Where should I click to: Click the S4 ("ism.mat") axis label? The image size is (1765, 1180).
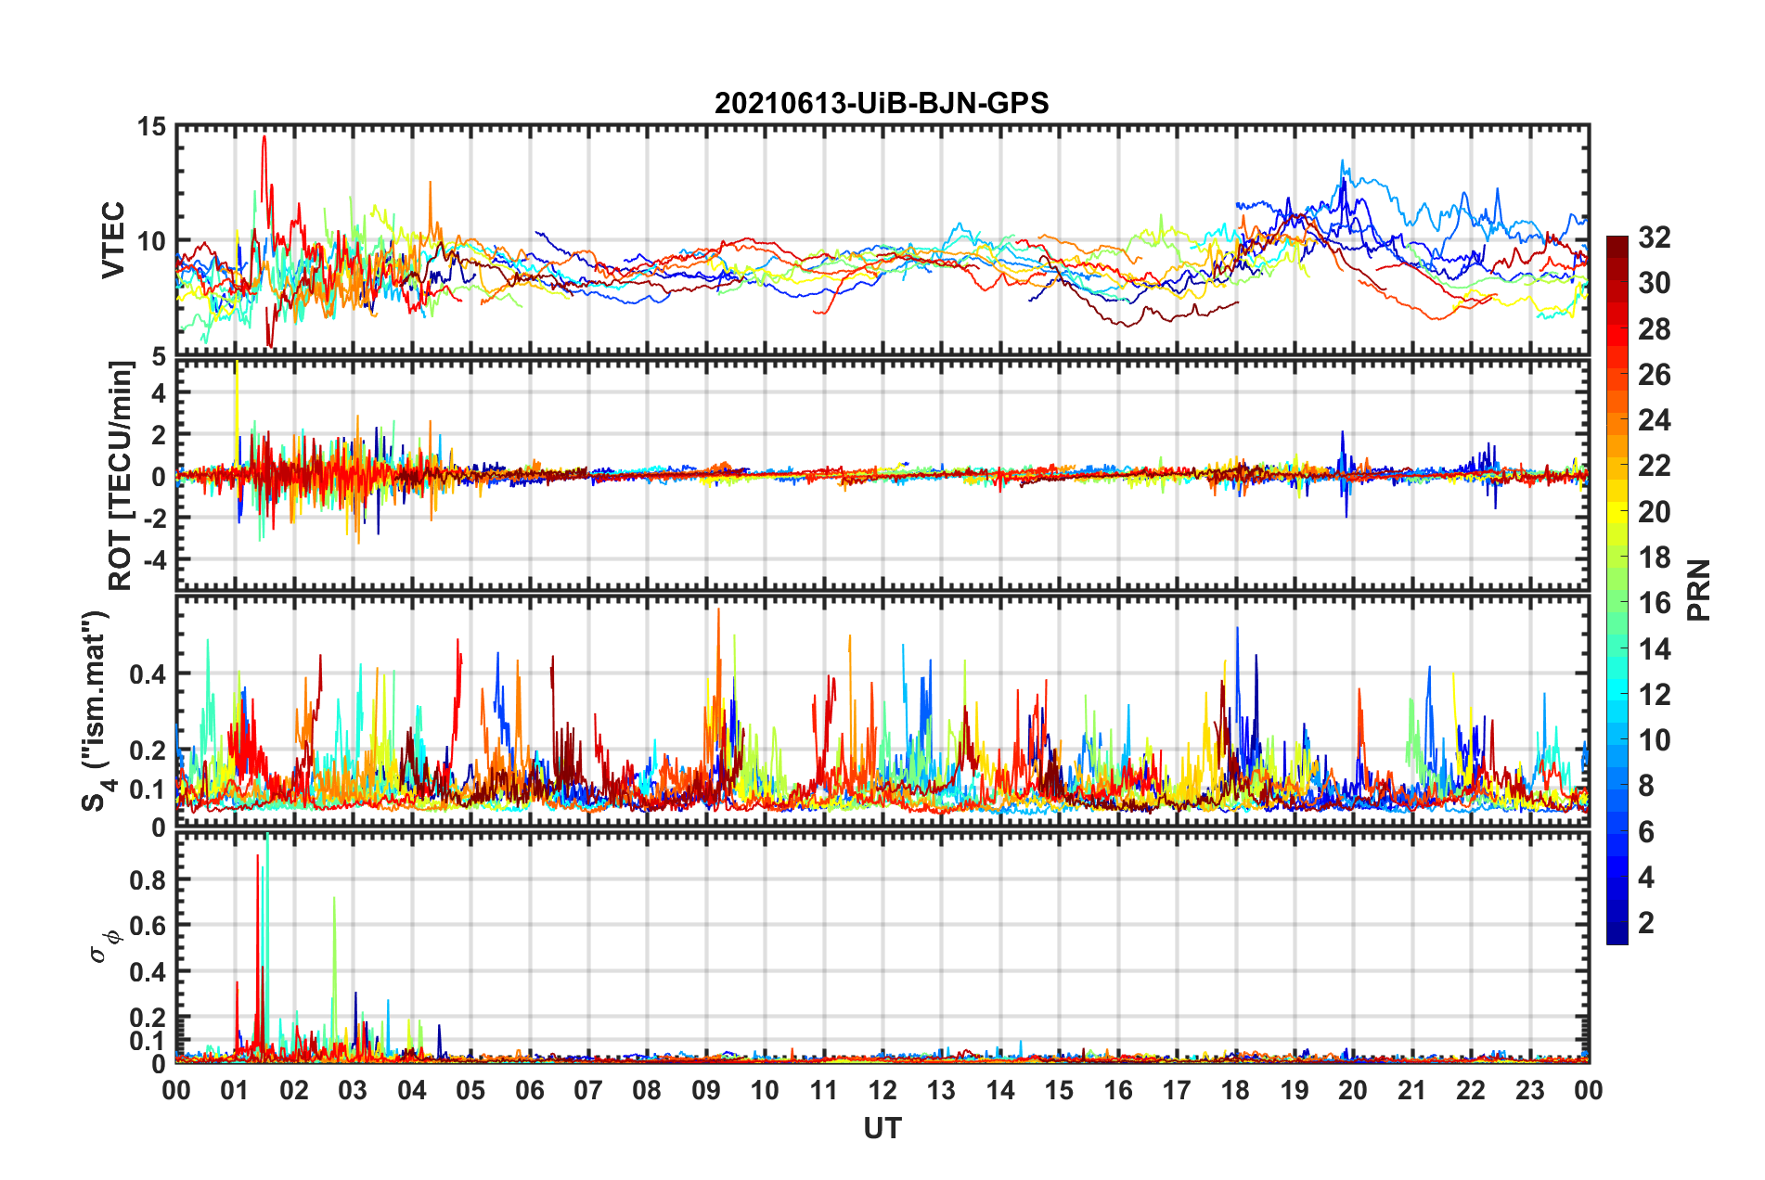coord(97,712)
